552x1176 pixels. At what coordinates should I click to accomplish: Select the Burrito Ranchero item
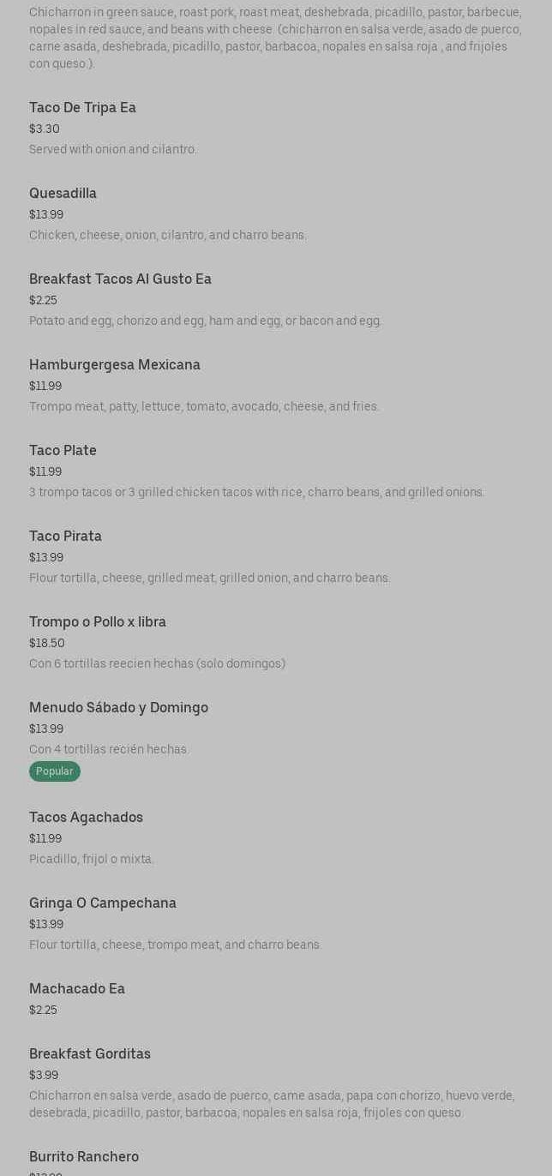point(84,1156)
